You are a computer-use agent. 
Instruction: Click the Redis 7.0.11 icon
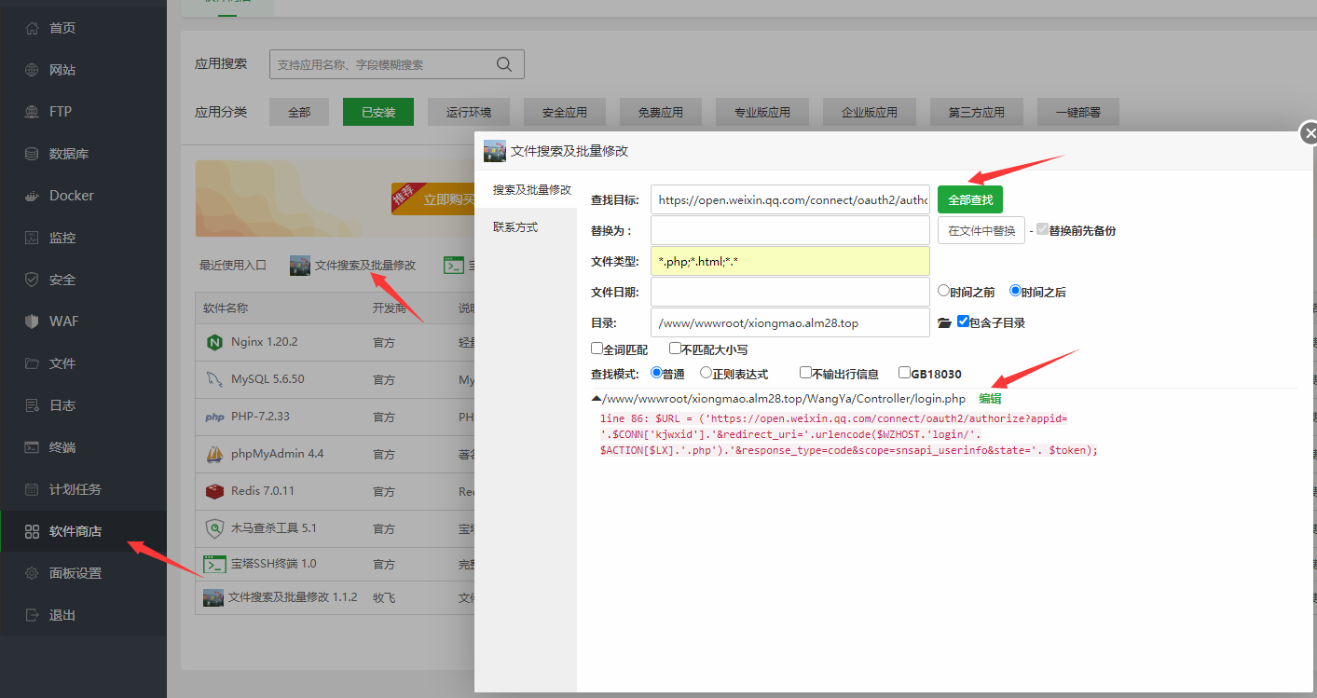pos(213,491)
